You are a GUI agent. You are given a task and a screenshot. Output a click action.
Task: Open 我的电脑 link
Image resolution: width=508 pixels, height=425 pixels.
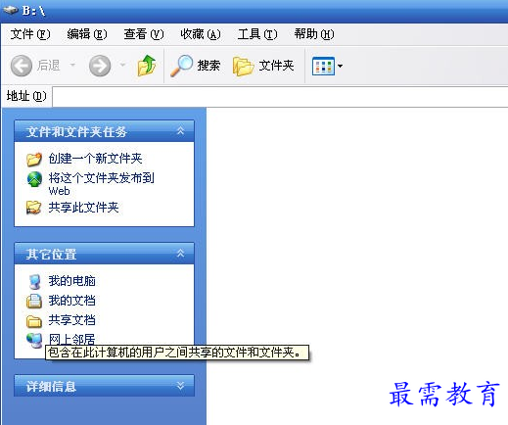[71, 281]
